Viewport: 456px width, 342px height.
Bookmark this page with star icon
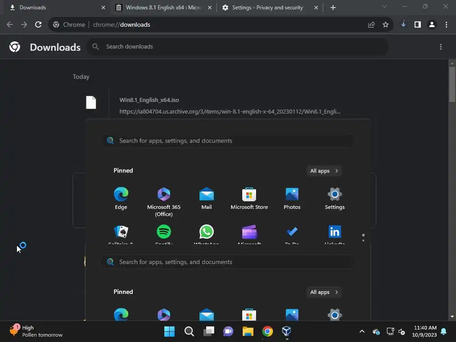pyautogui.click(x=386, y=25)
